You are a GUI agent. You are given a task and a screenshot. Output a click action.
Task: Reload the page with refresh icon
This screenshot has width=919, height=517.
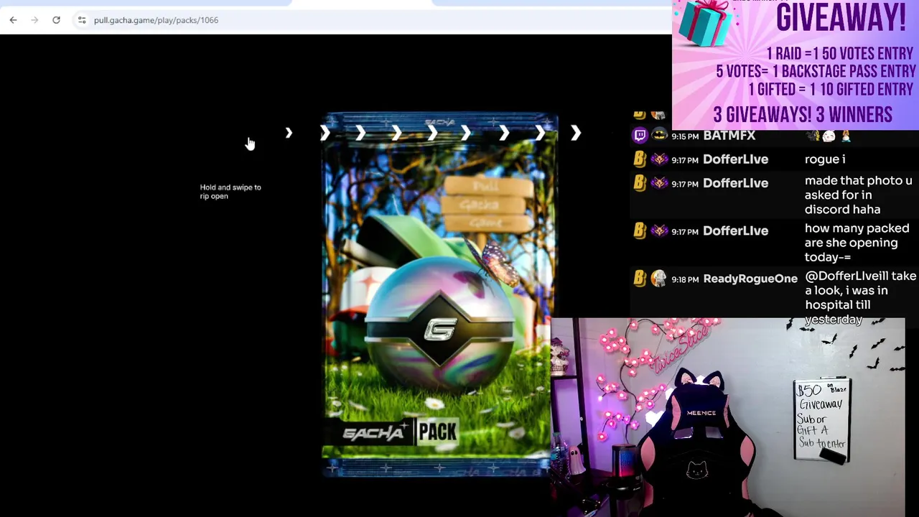[56, 20]
